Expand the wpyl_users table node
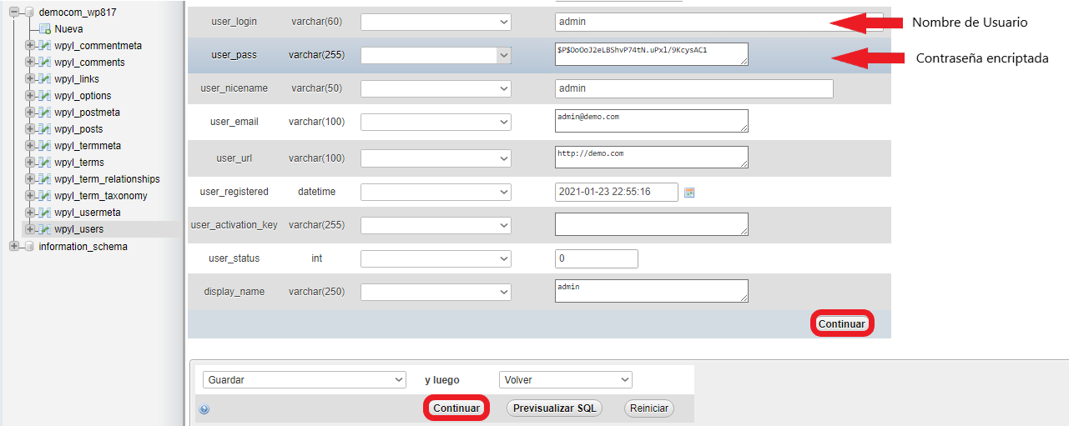The width and height of the screenshot is (1069, 426). pyautogui.click(x=30, y=229)
